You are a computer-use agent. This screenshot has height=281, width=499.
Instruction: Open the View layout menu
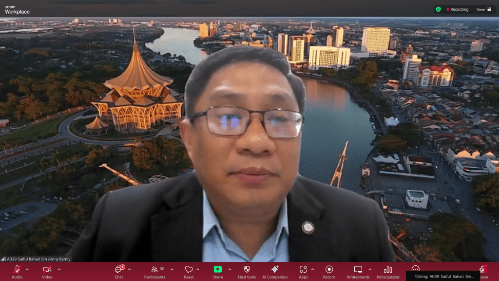[483, 9]
